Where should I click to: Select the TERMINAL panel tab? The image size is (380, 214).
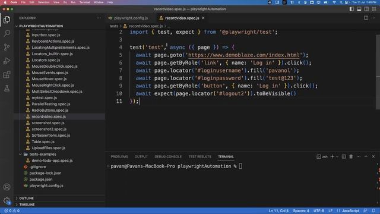[226, 157]
